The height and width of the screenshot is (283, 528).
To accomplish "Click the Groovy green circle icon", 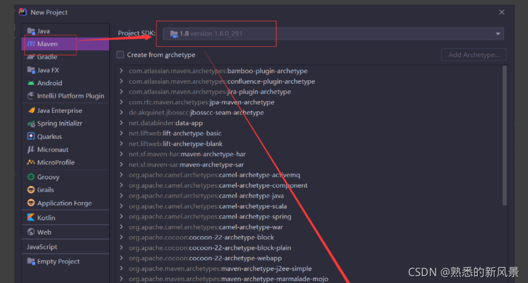I will pyautogui.click(x=31, y=177).
